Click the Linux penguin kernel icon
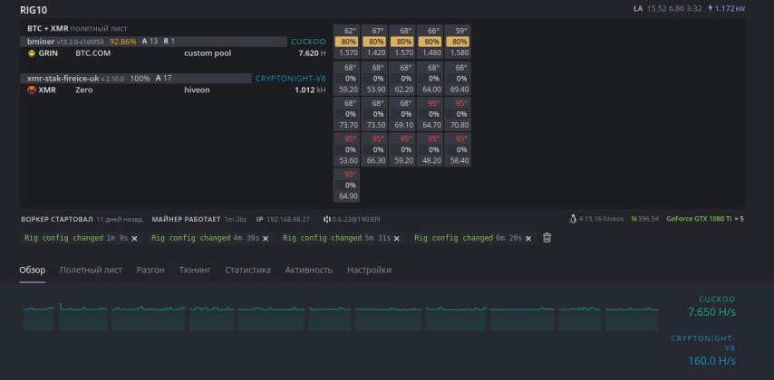Image resolution: width=774 pixels, height=380 pixels. tap(573, 219)
